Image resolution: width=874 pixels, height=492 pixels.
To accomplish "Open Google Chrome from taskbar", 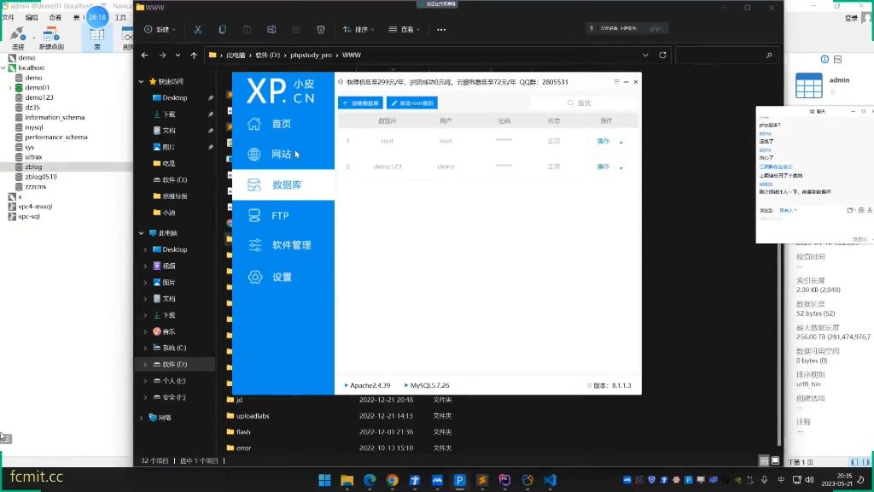I will pyautogui.click(x=393, y=480).
